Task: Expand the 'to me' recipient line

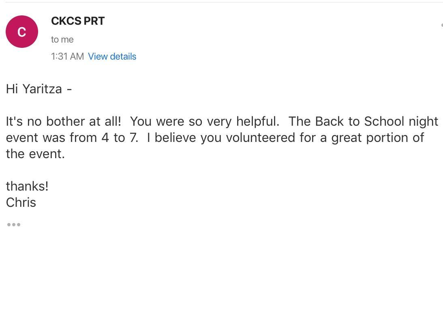Action: [x=62, y=40]
